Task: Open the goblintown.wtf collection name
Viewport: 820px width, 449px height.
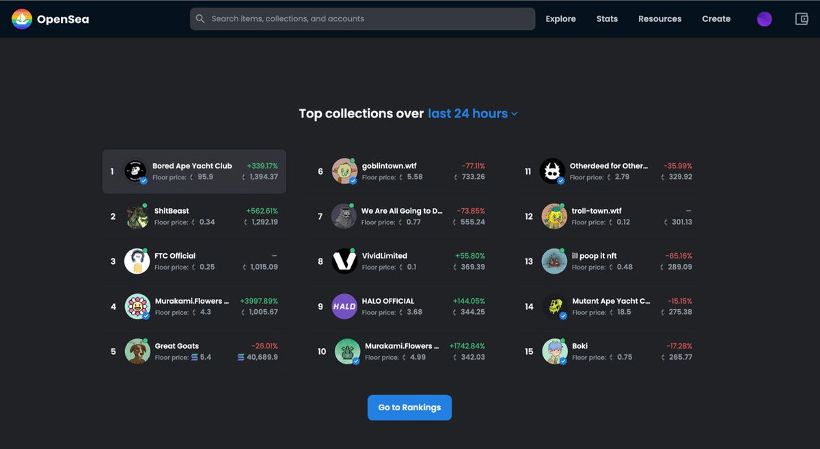Action: coord(389,166)
